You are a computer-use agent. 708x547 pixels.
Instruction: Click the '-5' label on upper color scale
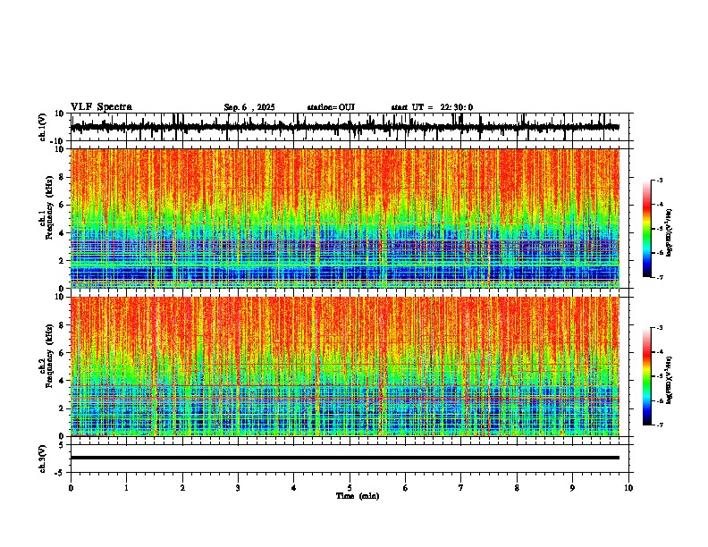(x=660, y=229)
